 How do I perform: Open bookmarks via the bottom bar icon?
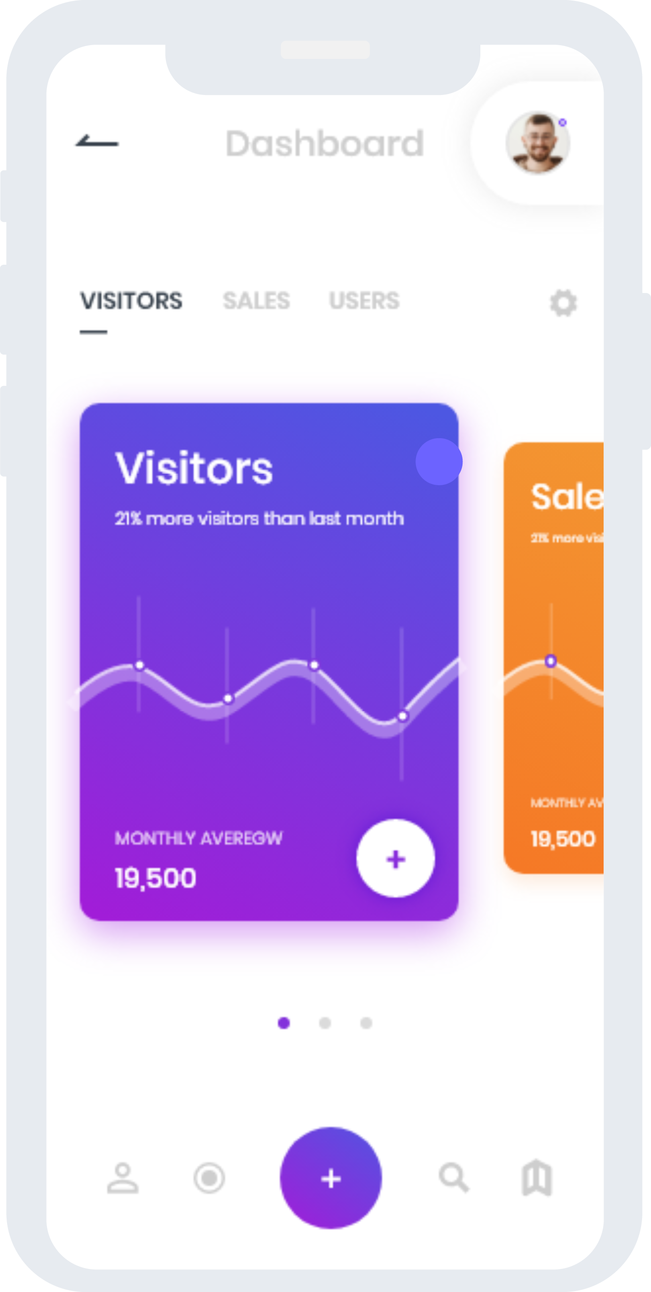tap(536, 1179)
